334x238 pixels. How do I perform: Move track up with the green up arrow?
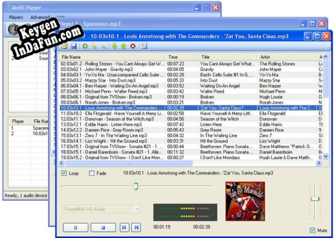point(123,46)
